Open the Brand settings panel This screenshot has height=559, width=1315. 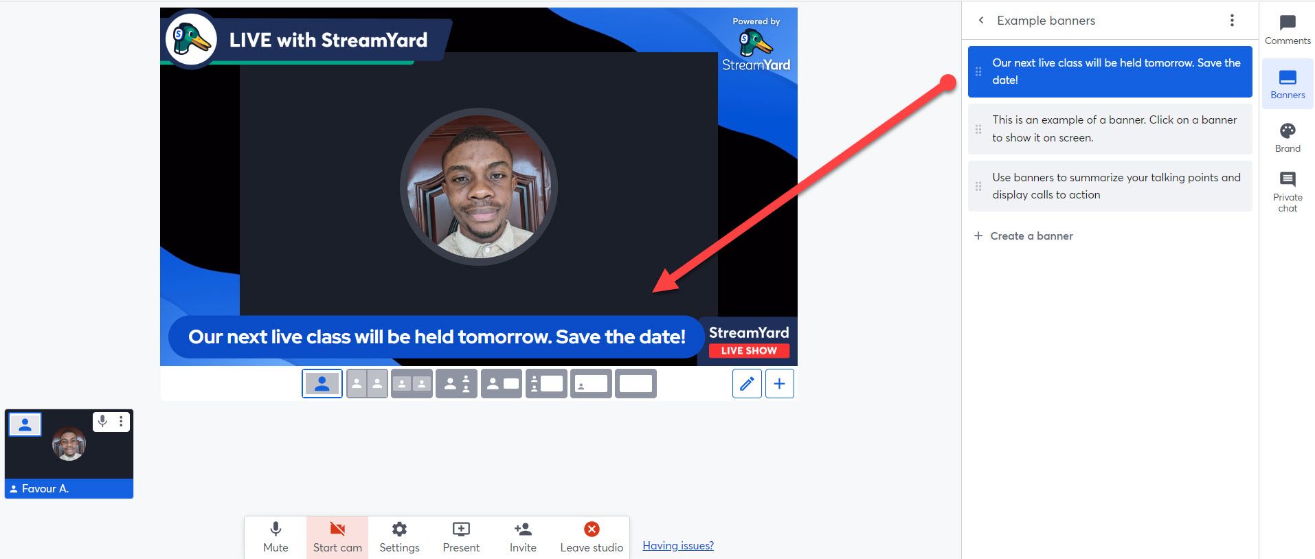pyautogui.click(x=1288, y=138)
